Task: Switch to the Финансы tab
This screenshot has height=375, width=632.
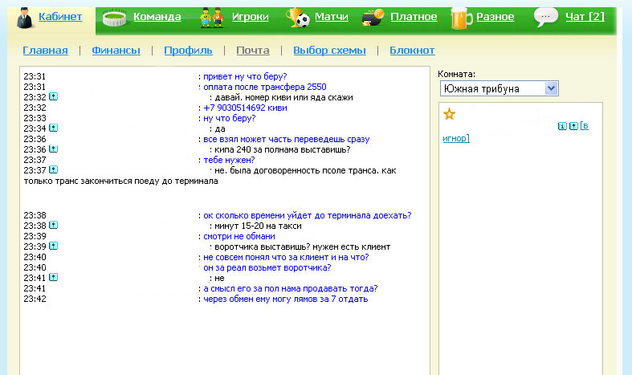Action: click(116, 51)
